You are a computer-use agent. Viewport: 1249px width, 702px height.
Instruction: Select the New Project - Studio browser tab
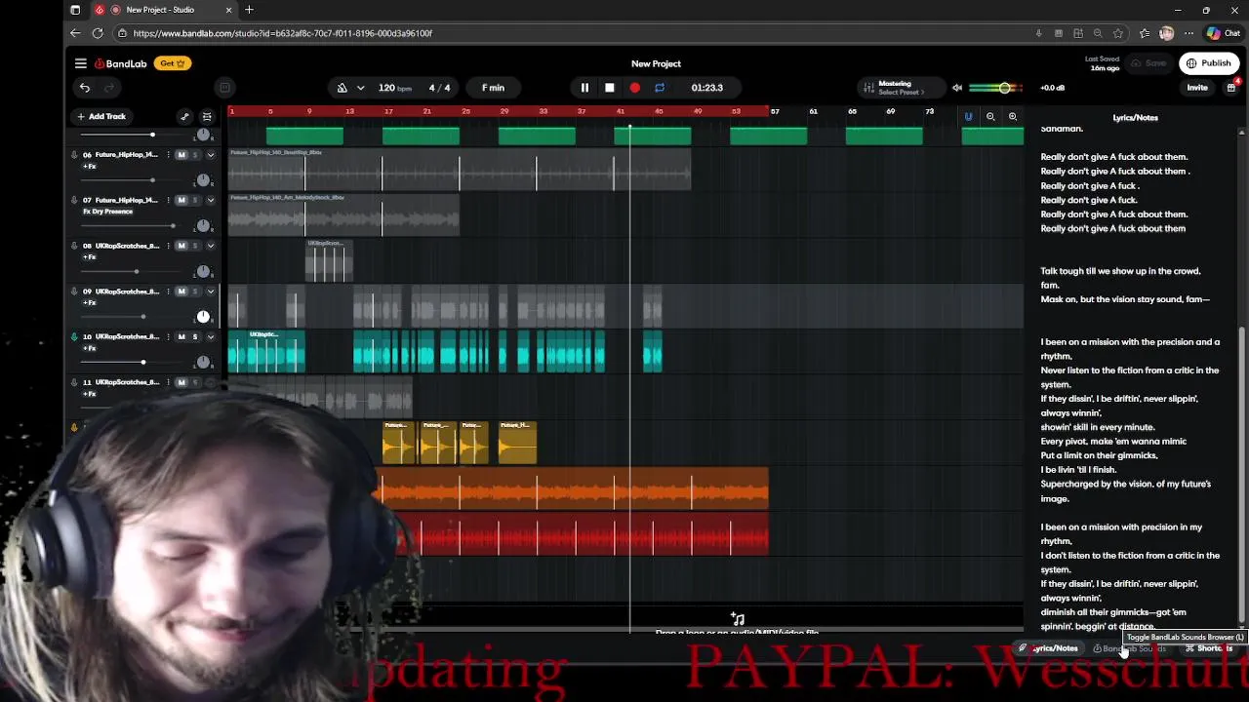(x=164, y=10)
